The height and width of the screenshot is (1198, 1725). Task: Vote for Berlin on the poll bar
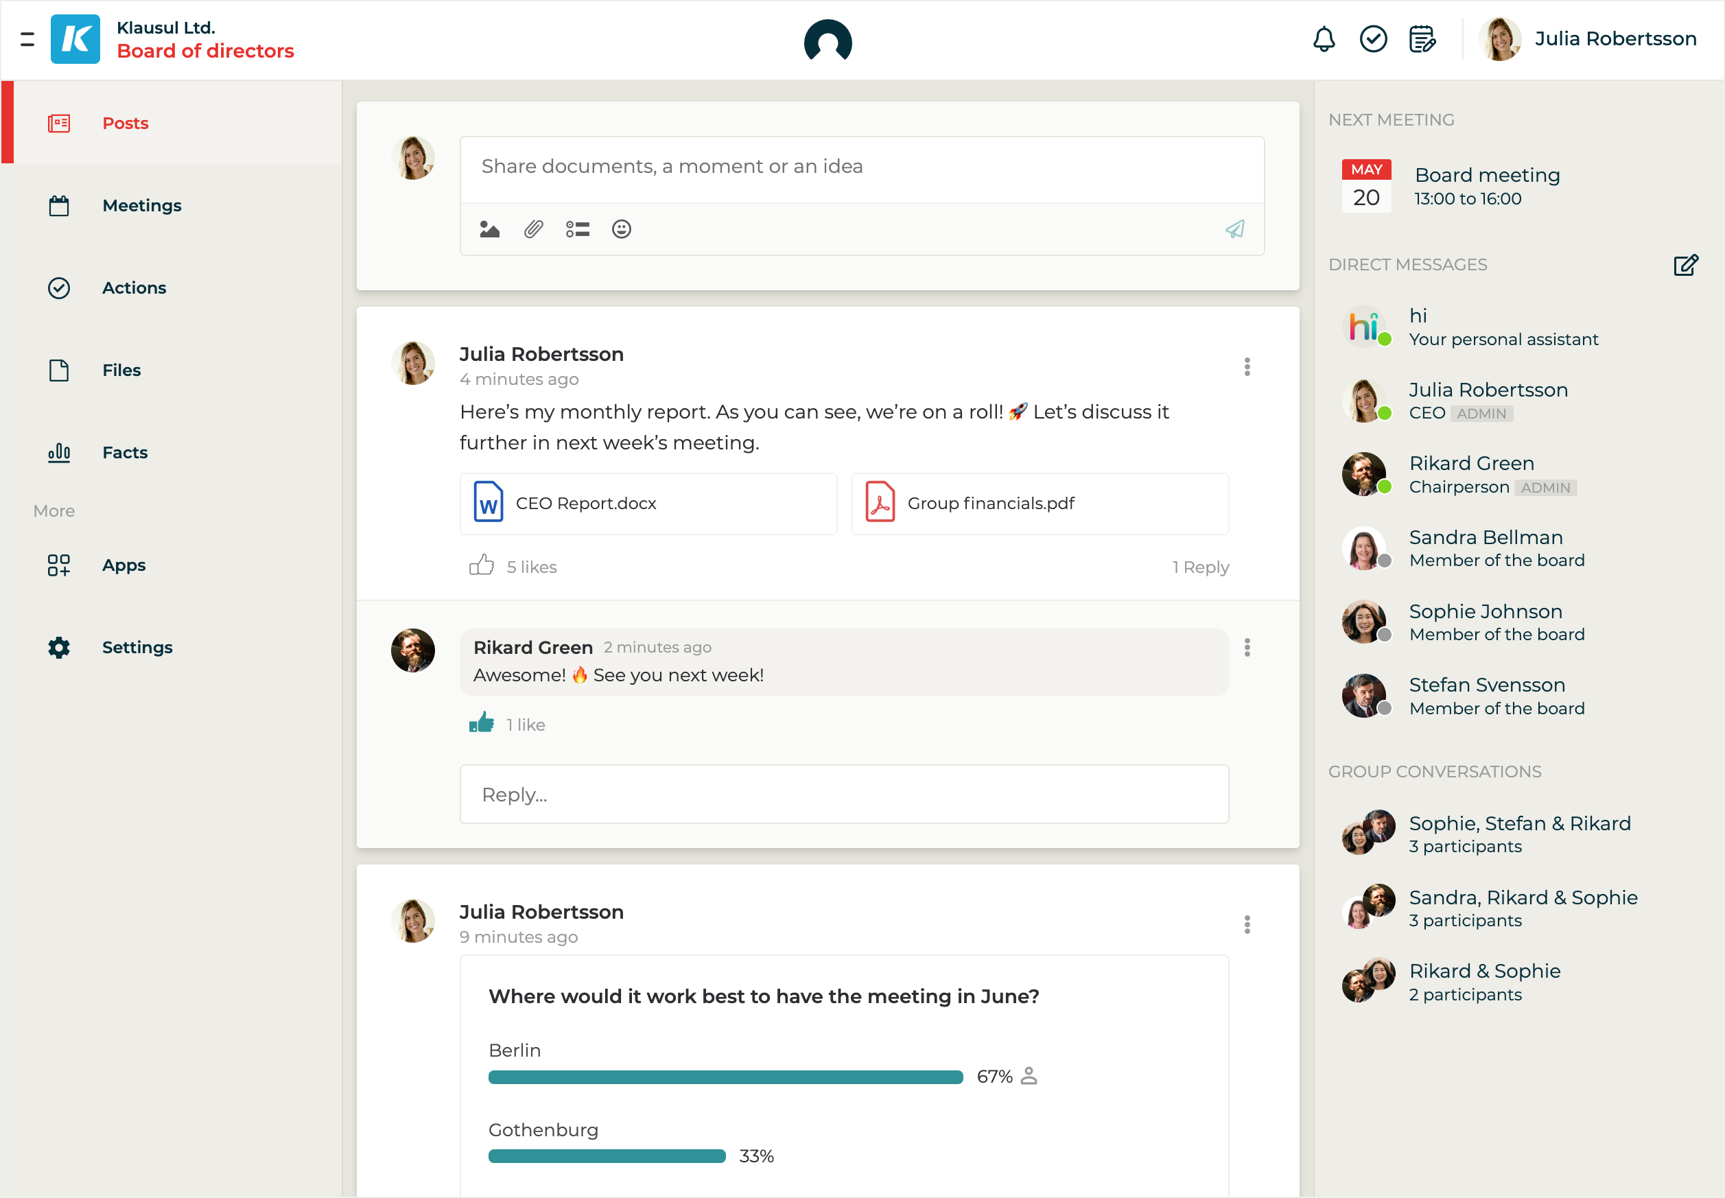click(725, 1077)
